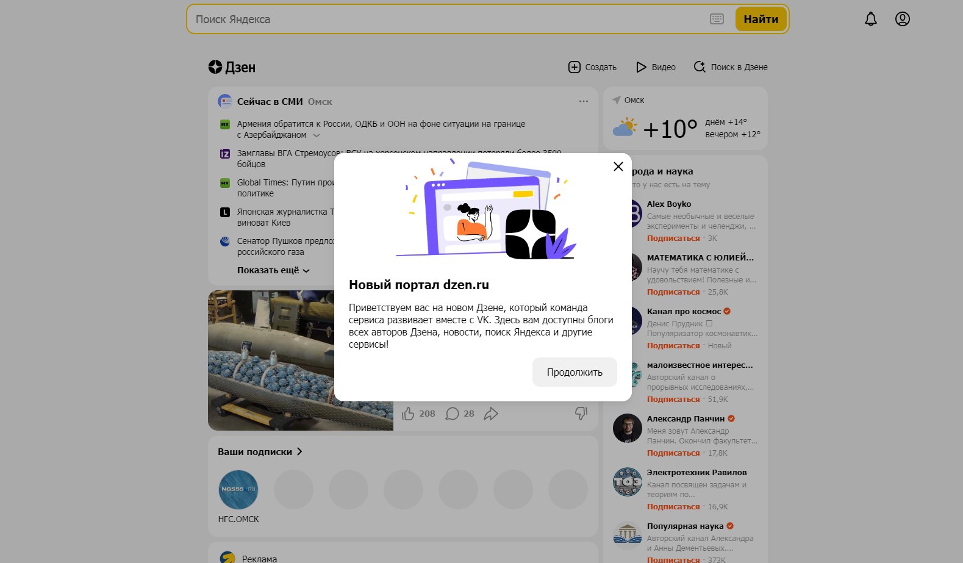This screenshot has height=563, width=963.
Task: Open Популярная наука channel avatar
Action: pos(628,536)
